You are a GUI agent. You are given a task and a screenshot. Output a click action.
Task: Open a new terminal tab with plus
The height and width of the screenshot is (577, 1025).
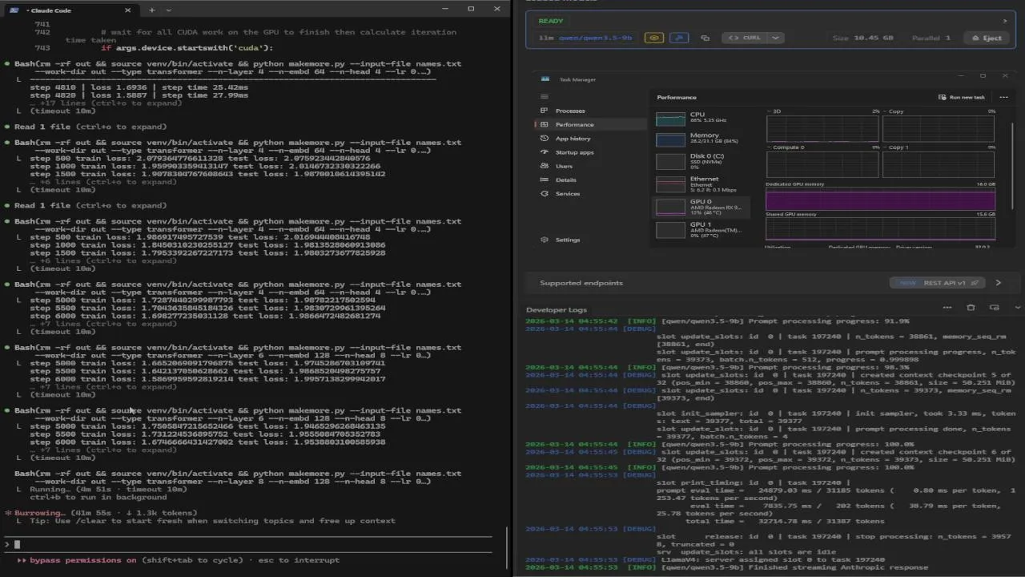click(x=152, y=10)
